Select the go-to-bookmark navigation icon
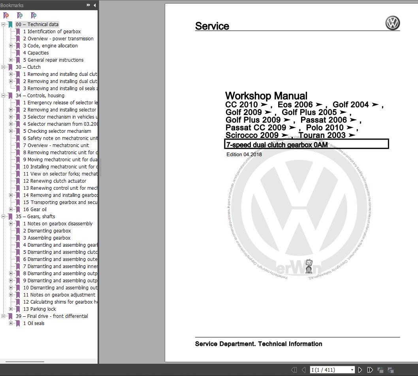Screen dimensions: 418x376 (34, 15)
